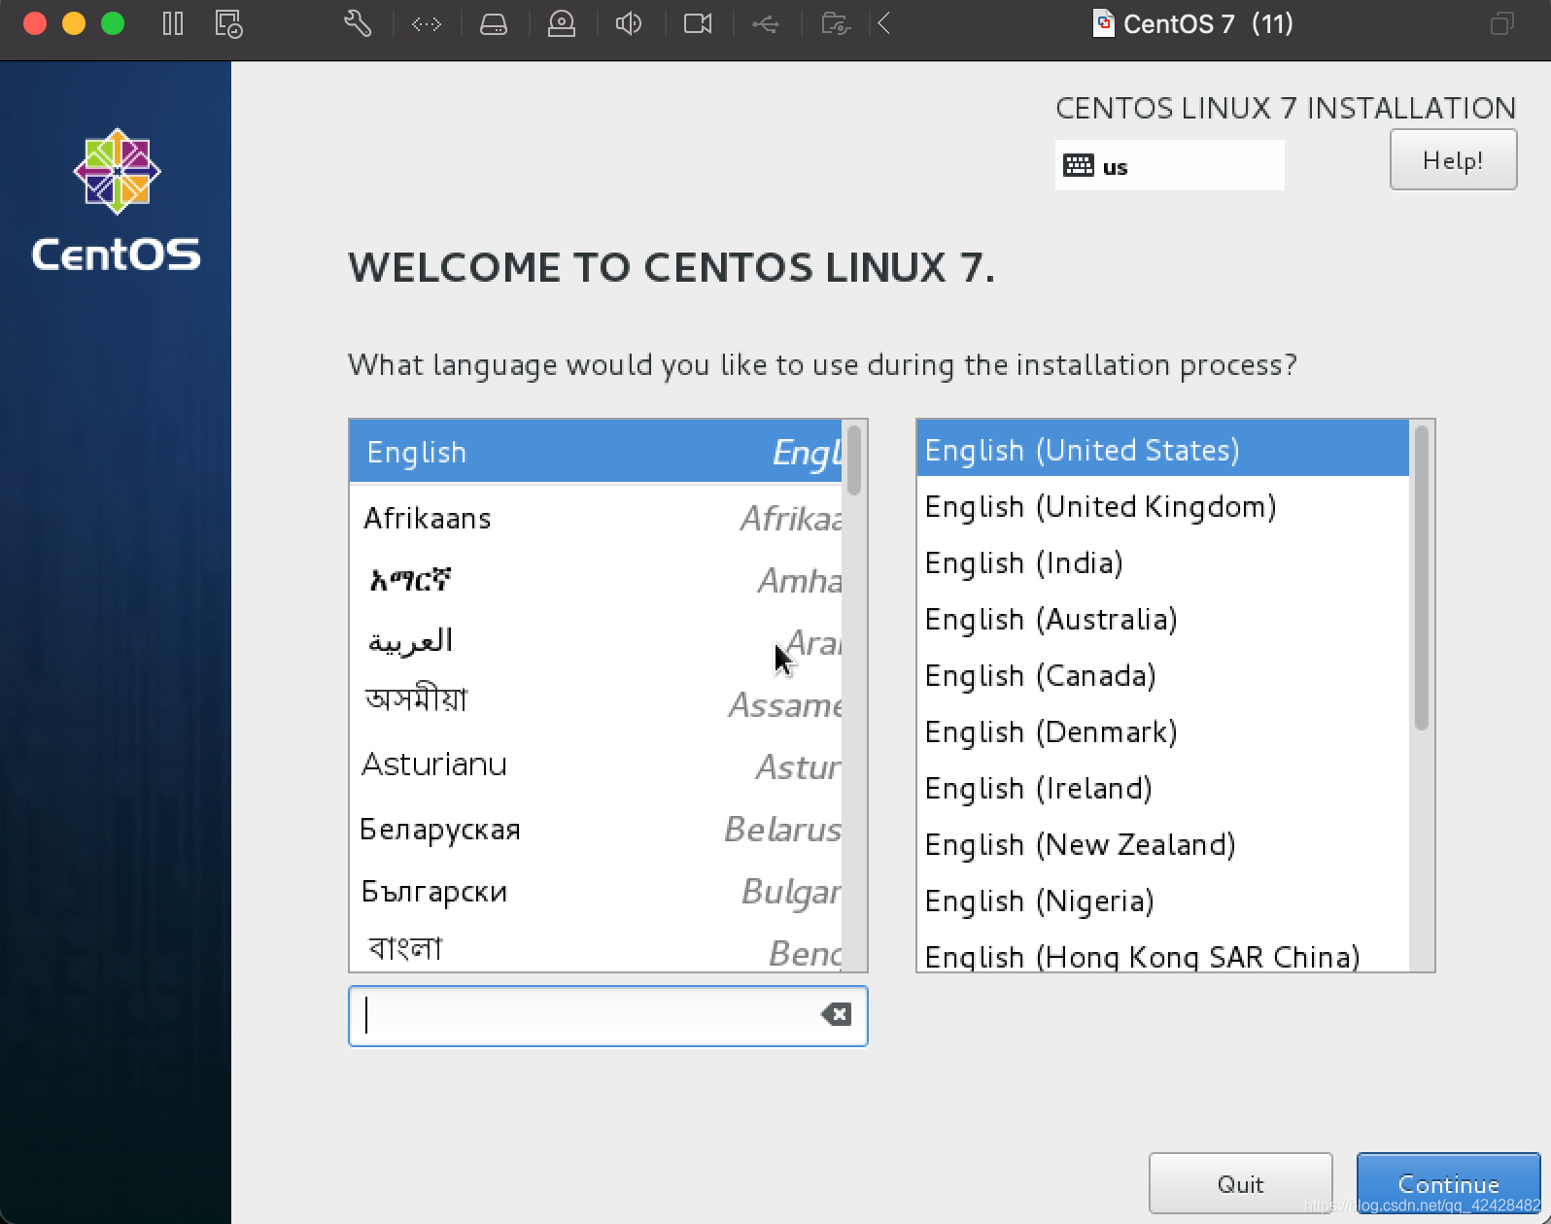Open the us keyboard layout selector

coord(1170,165)
